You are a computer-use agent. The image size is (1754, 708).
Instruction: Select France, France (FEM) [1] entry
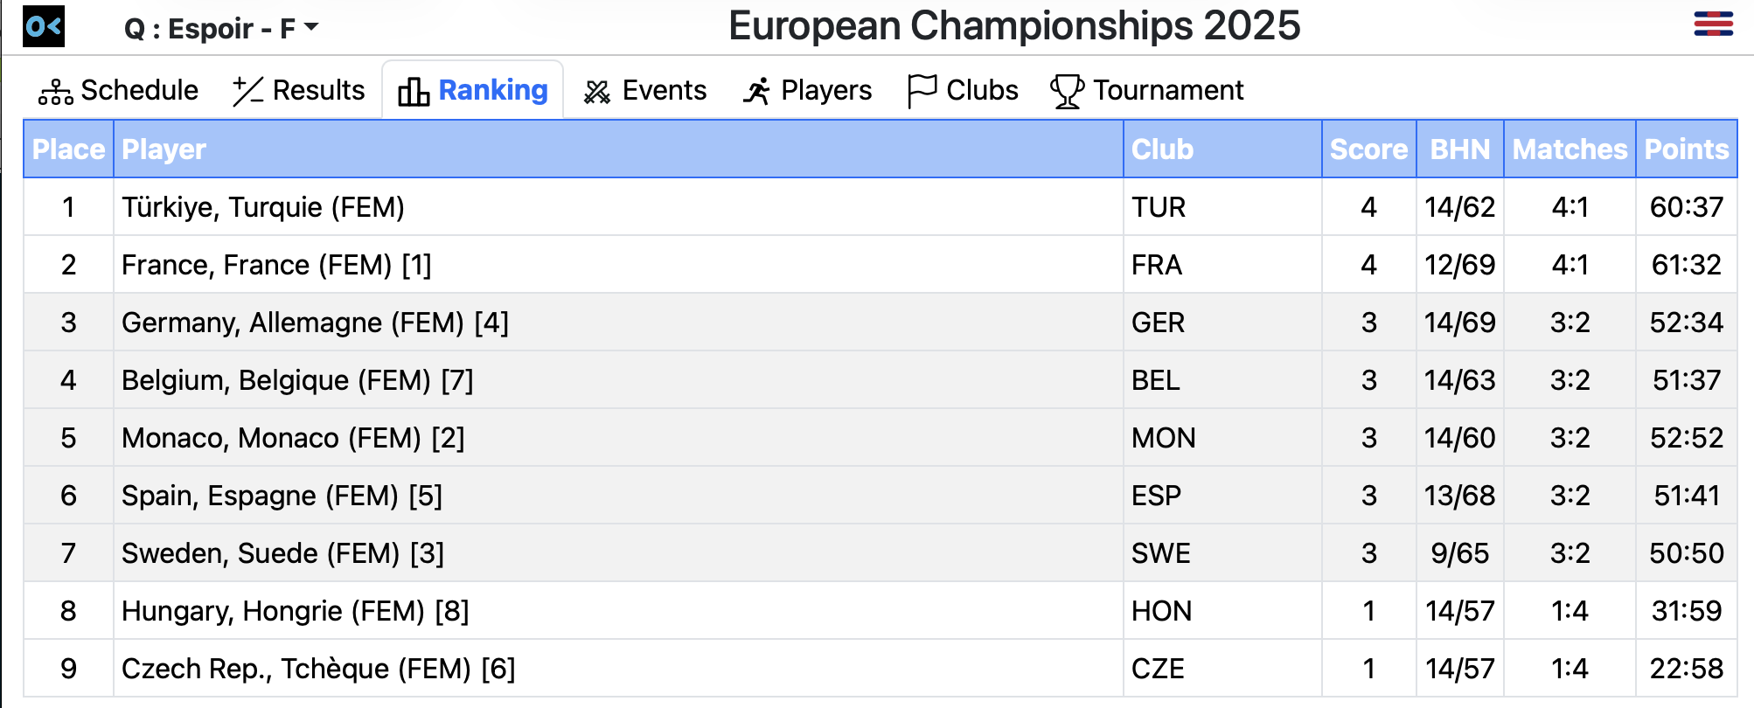tap(276, 265)
